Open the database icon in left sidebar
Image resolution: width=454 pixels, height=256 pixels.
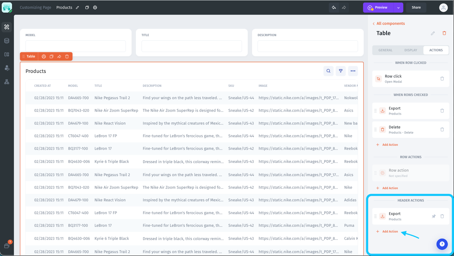(x=7, y=41)
